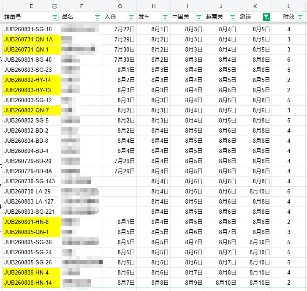Select cell JUB260805-SG-36
The image size is (307, 291).
pyautogui.click(x=31, y=242)
